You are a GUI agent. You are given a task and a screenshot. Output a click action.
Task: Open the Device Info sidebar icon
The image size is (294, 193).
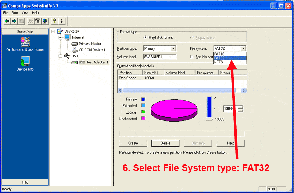pyautogui.click(x=25, y=64)
